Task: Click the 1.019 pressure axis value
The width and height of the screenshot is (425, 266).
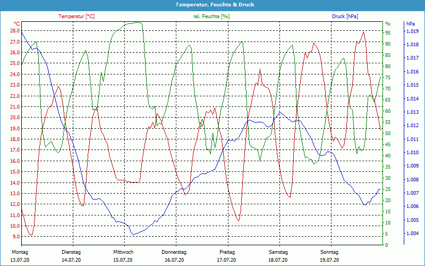Action: (x=412, y=31)
